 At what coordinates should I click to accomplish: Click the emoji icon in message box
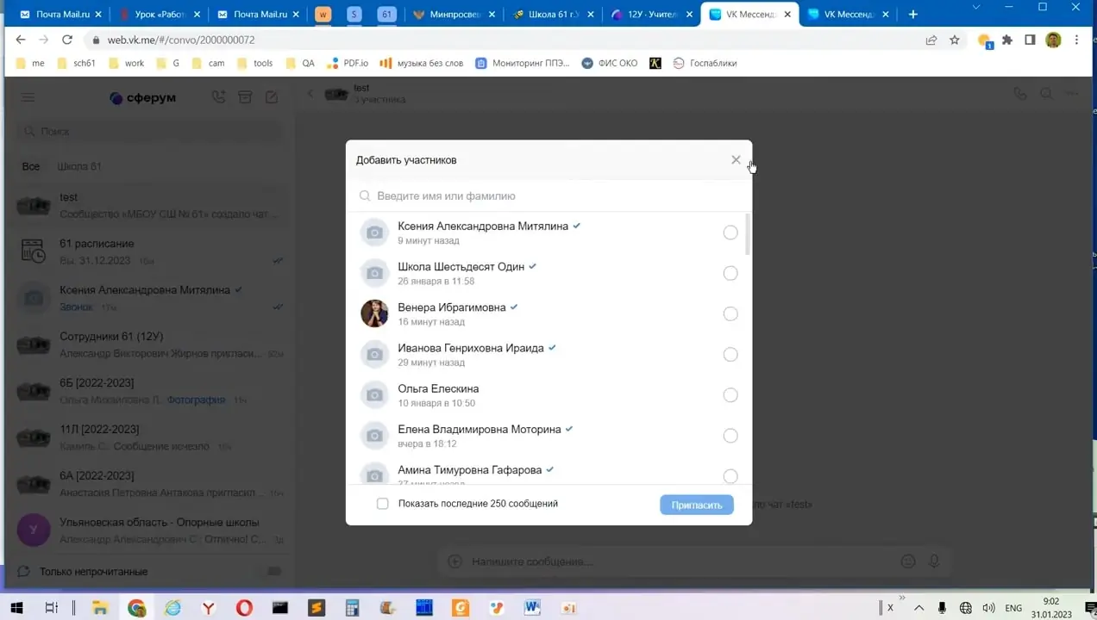pos(907,561)
